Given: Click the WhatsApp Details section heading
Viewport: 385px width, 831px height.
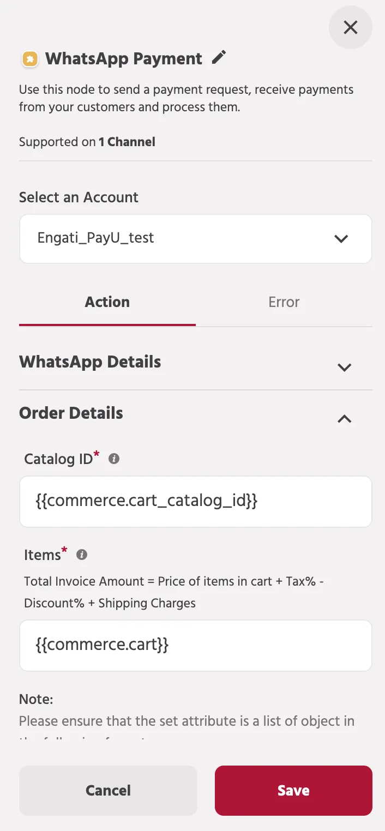Looking at the screenshot, I should coord(90,362).
